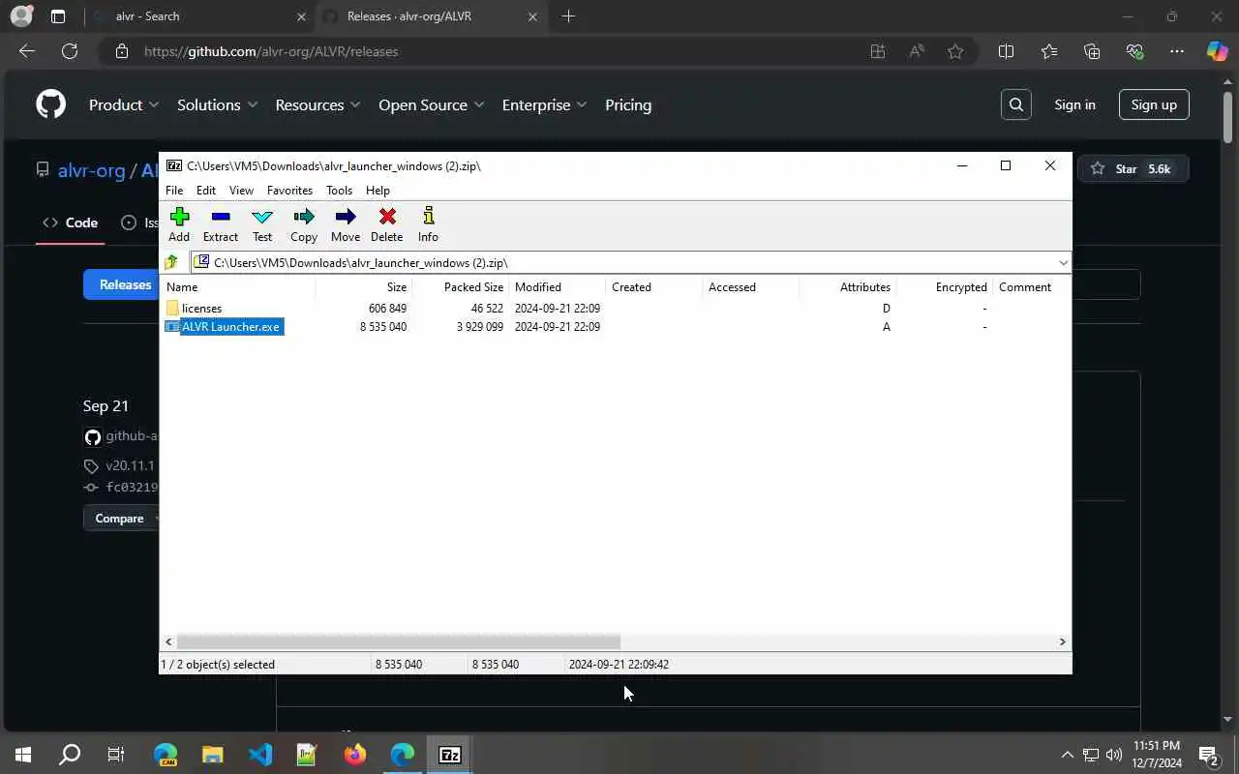Open the File menu in 7-Zip

[x=174, y=191]
